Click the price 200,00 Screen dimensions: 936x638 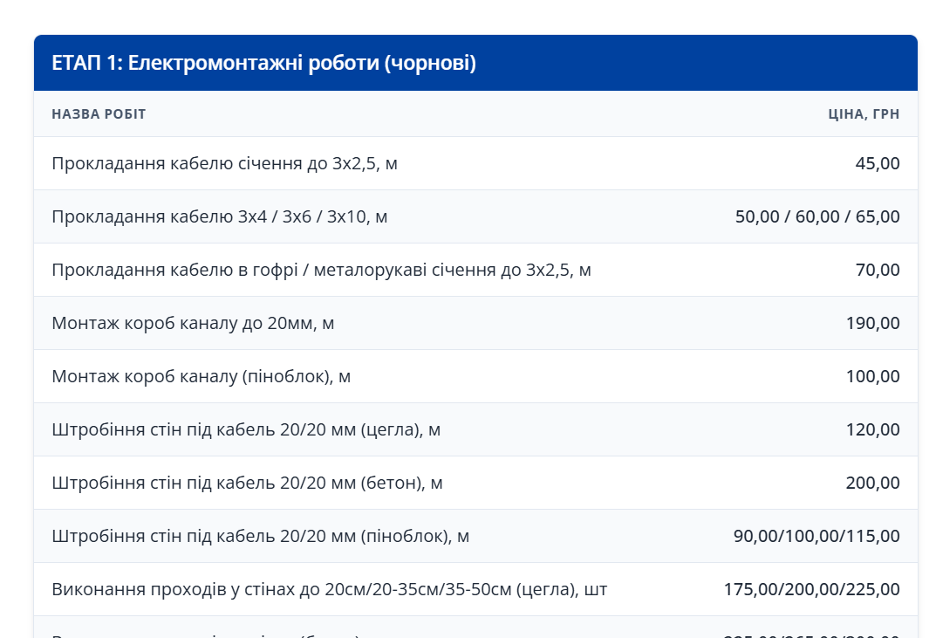pos(872,483)
